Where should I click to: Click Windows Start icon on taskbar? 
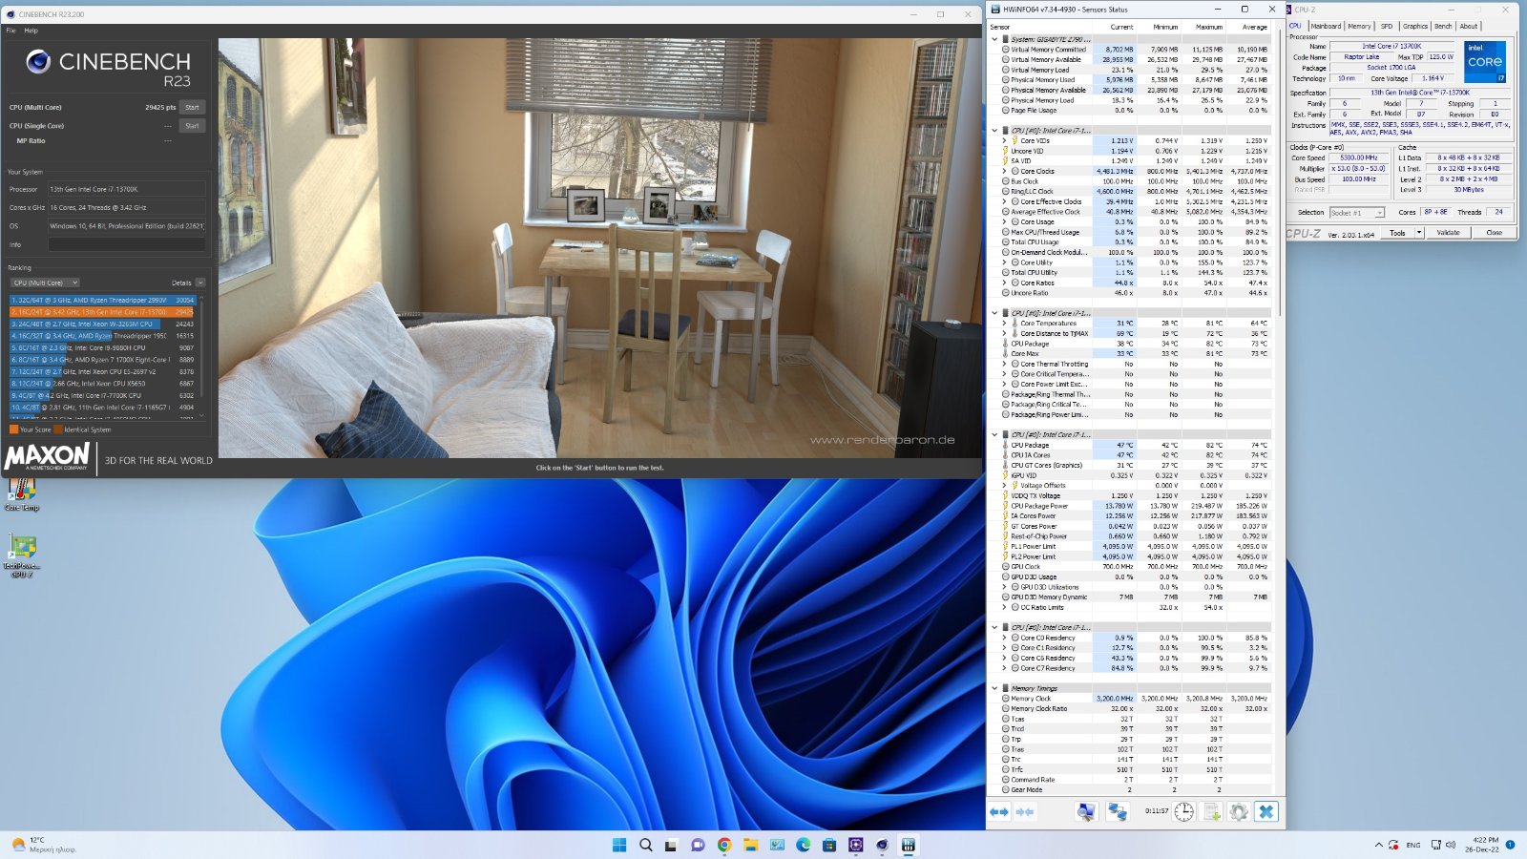click(619, 845)
